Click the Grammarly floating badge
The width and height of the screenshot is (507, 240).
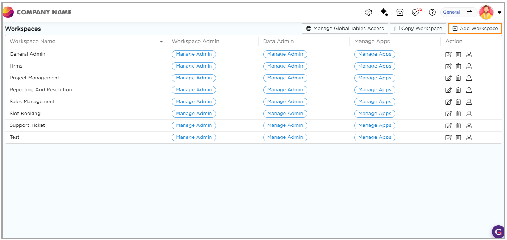498,231
